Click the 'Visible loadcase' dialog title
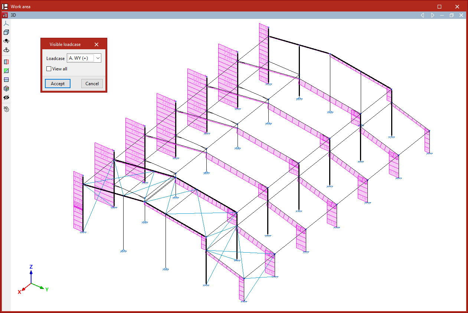The width and height of the screenshot is (468, 313). 65,44
